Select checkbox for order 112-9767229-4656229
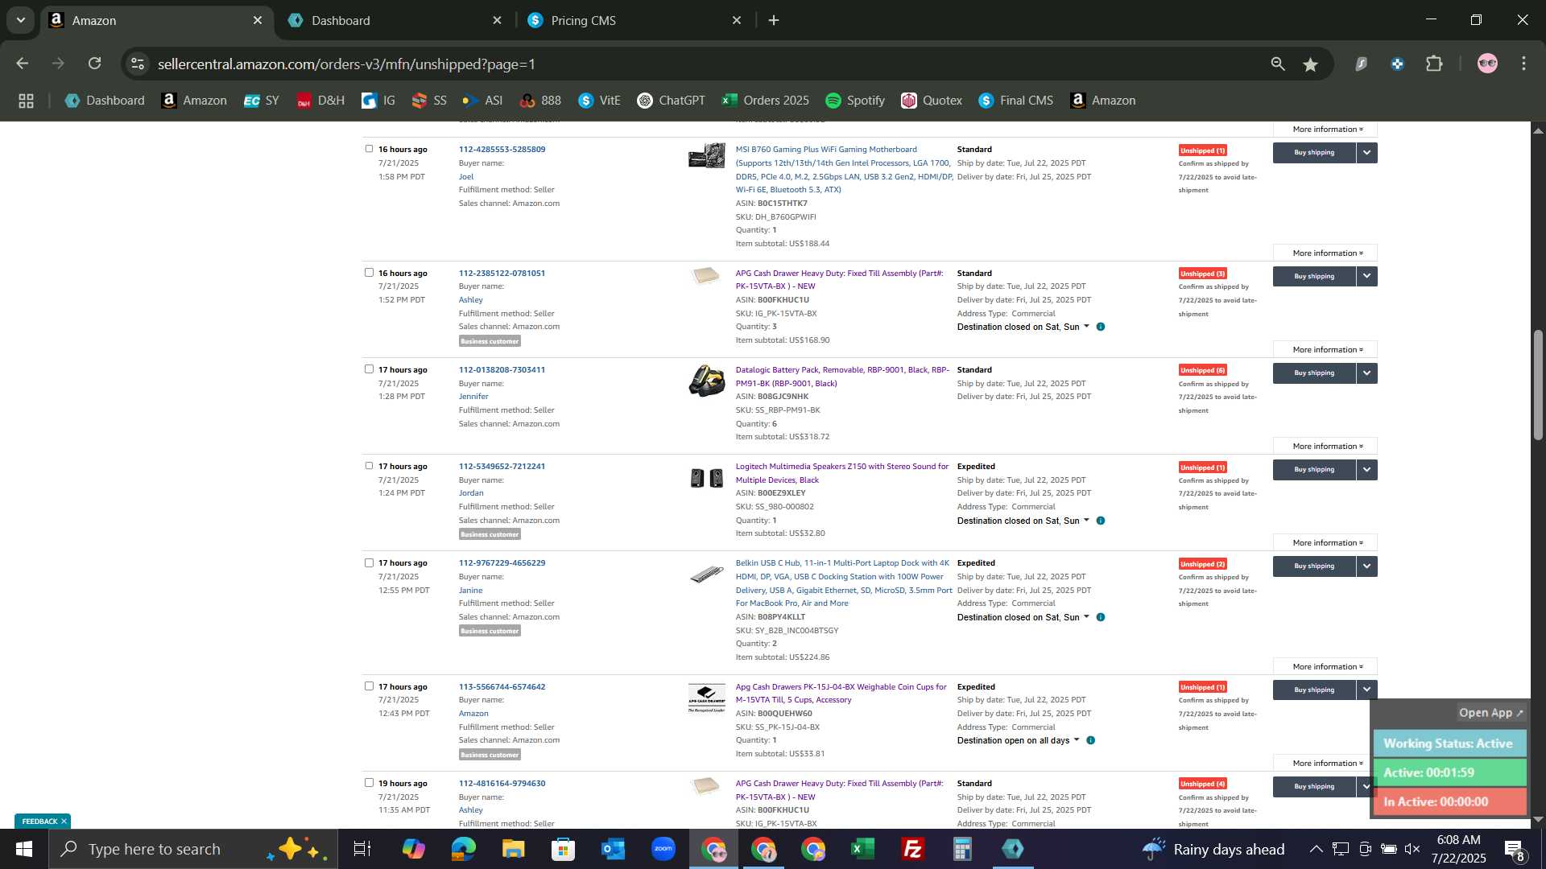Image resolution: width=1546 pixels, height=869 pixels. point(369,562)
